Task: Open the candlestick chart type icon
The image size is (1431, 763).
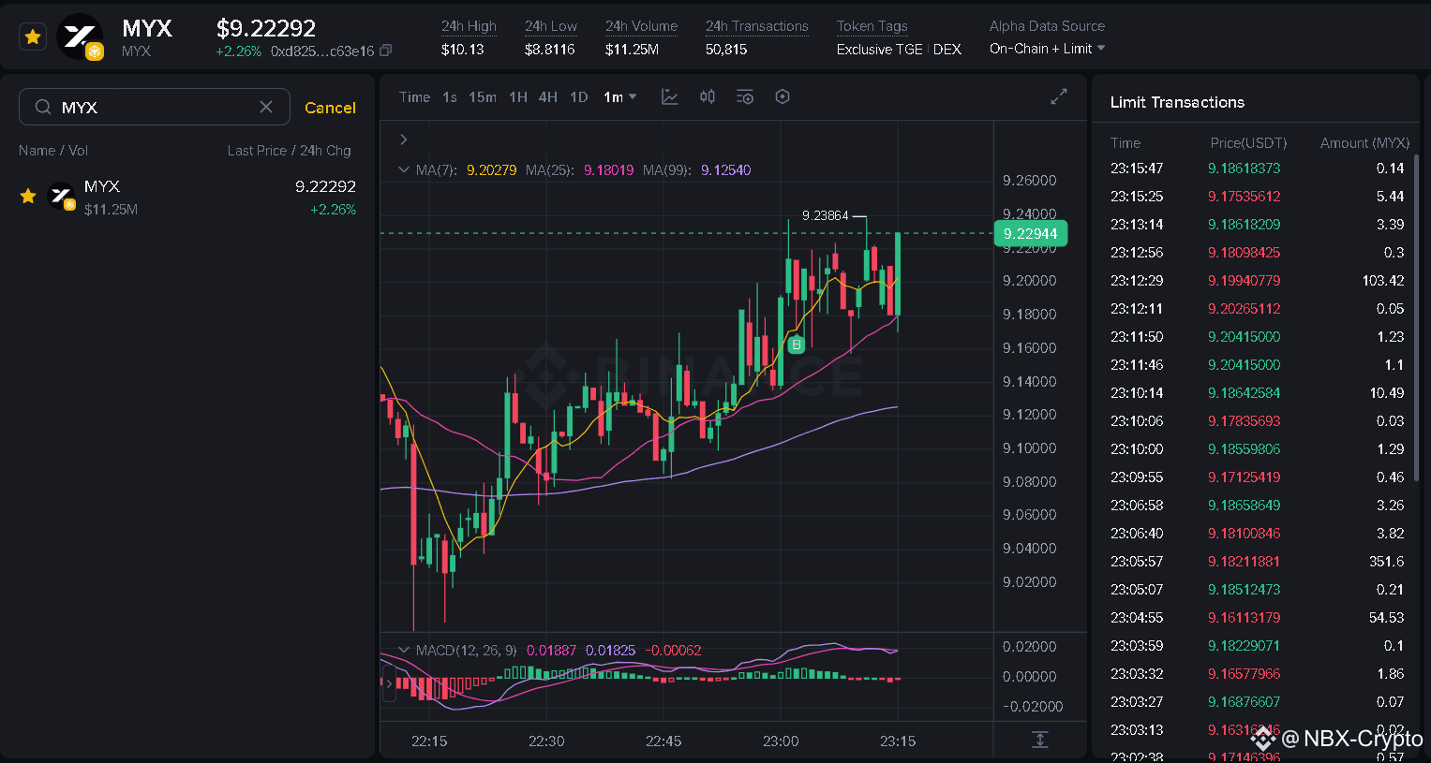Action: click(x=708, y=96)
